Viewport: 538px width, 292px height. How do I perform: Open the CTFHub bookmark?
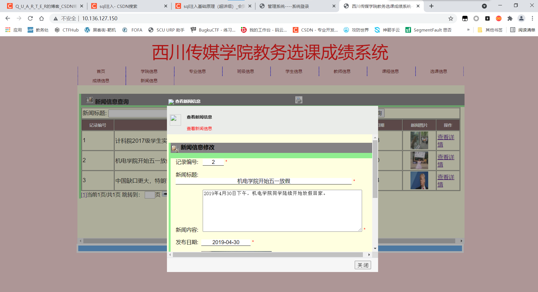[67, 30]
